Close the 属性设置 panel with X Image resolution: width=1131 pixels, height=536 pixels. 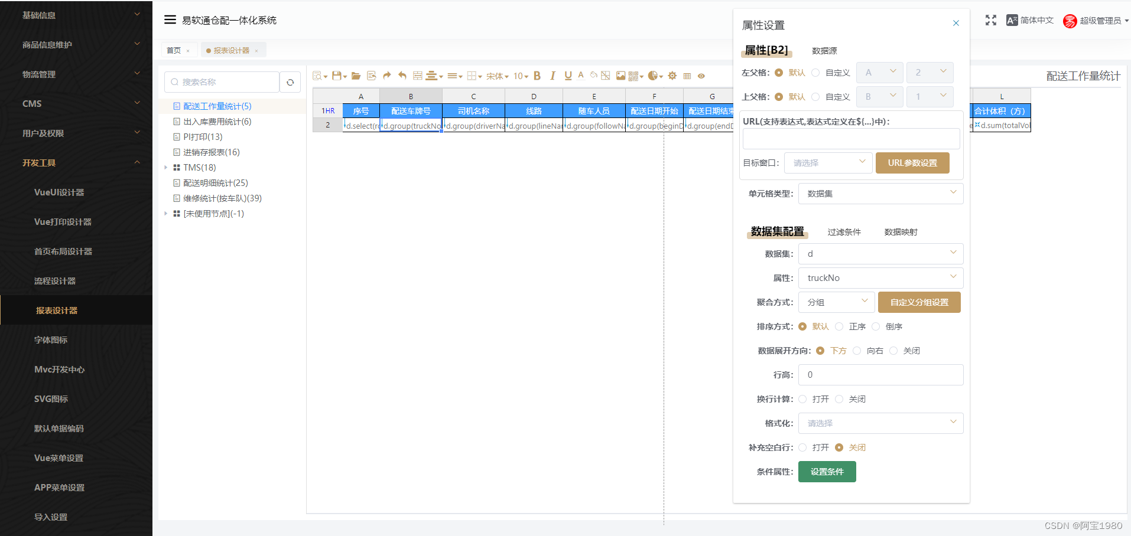pyautogui.click(x=956, y=23)
